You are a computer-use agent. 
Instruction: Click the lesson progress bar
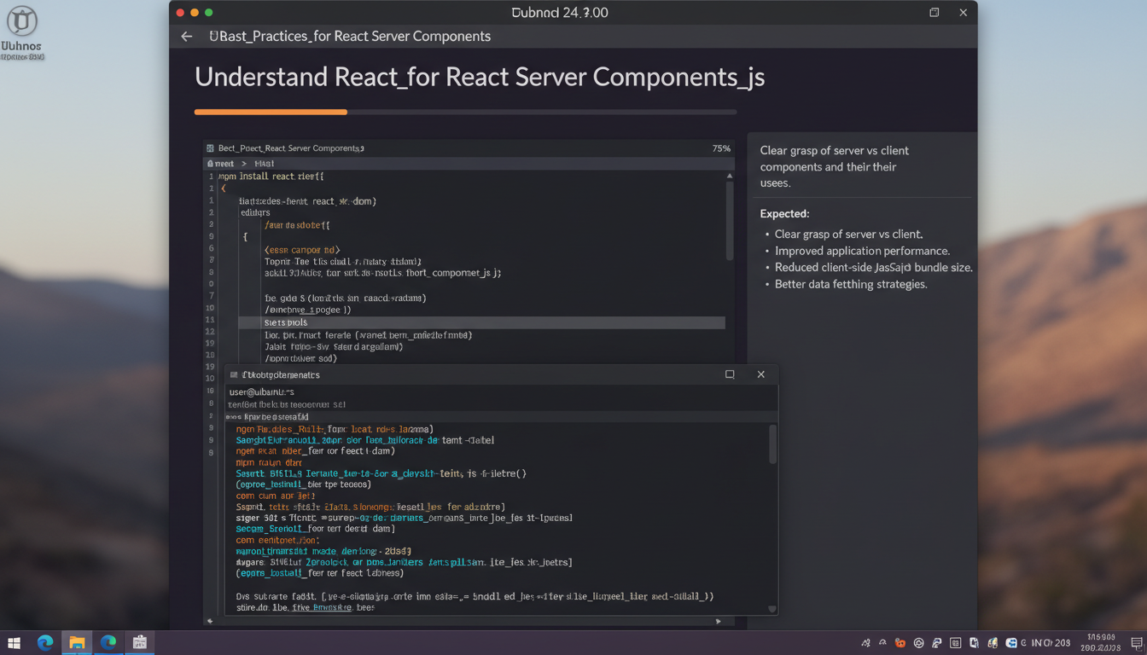[x=465, y=112]
